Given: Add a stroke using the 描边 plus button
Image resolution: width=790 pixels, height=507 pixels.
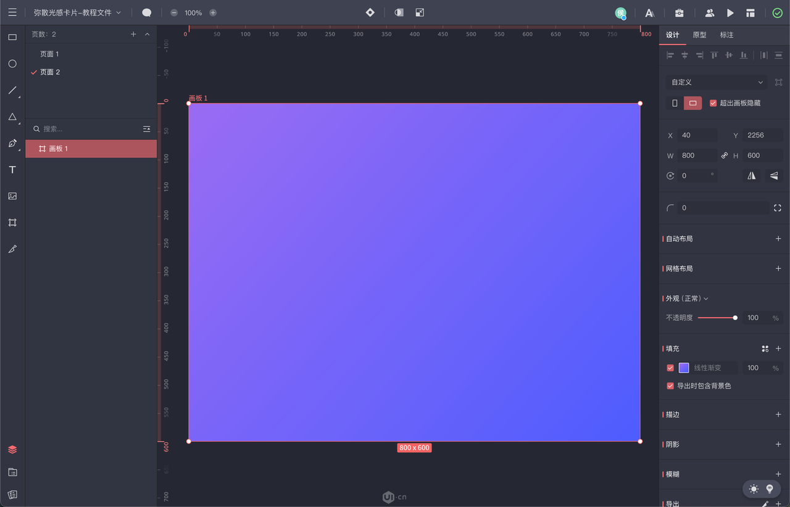Looking at the screenshot, I should click(x=777, y=414).
